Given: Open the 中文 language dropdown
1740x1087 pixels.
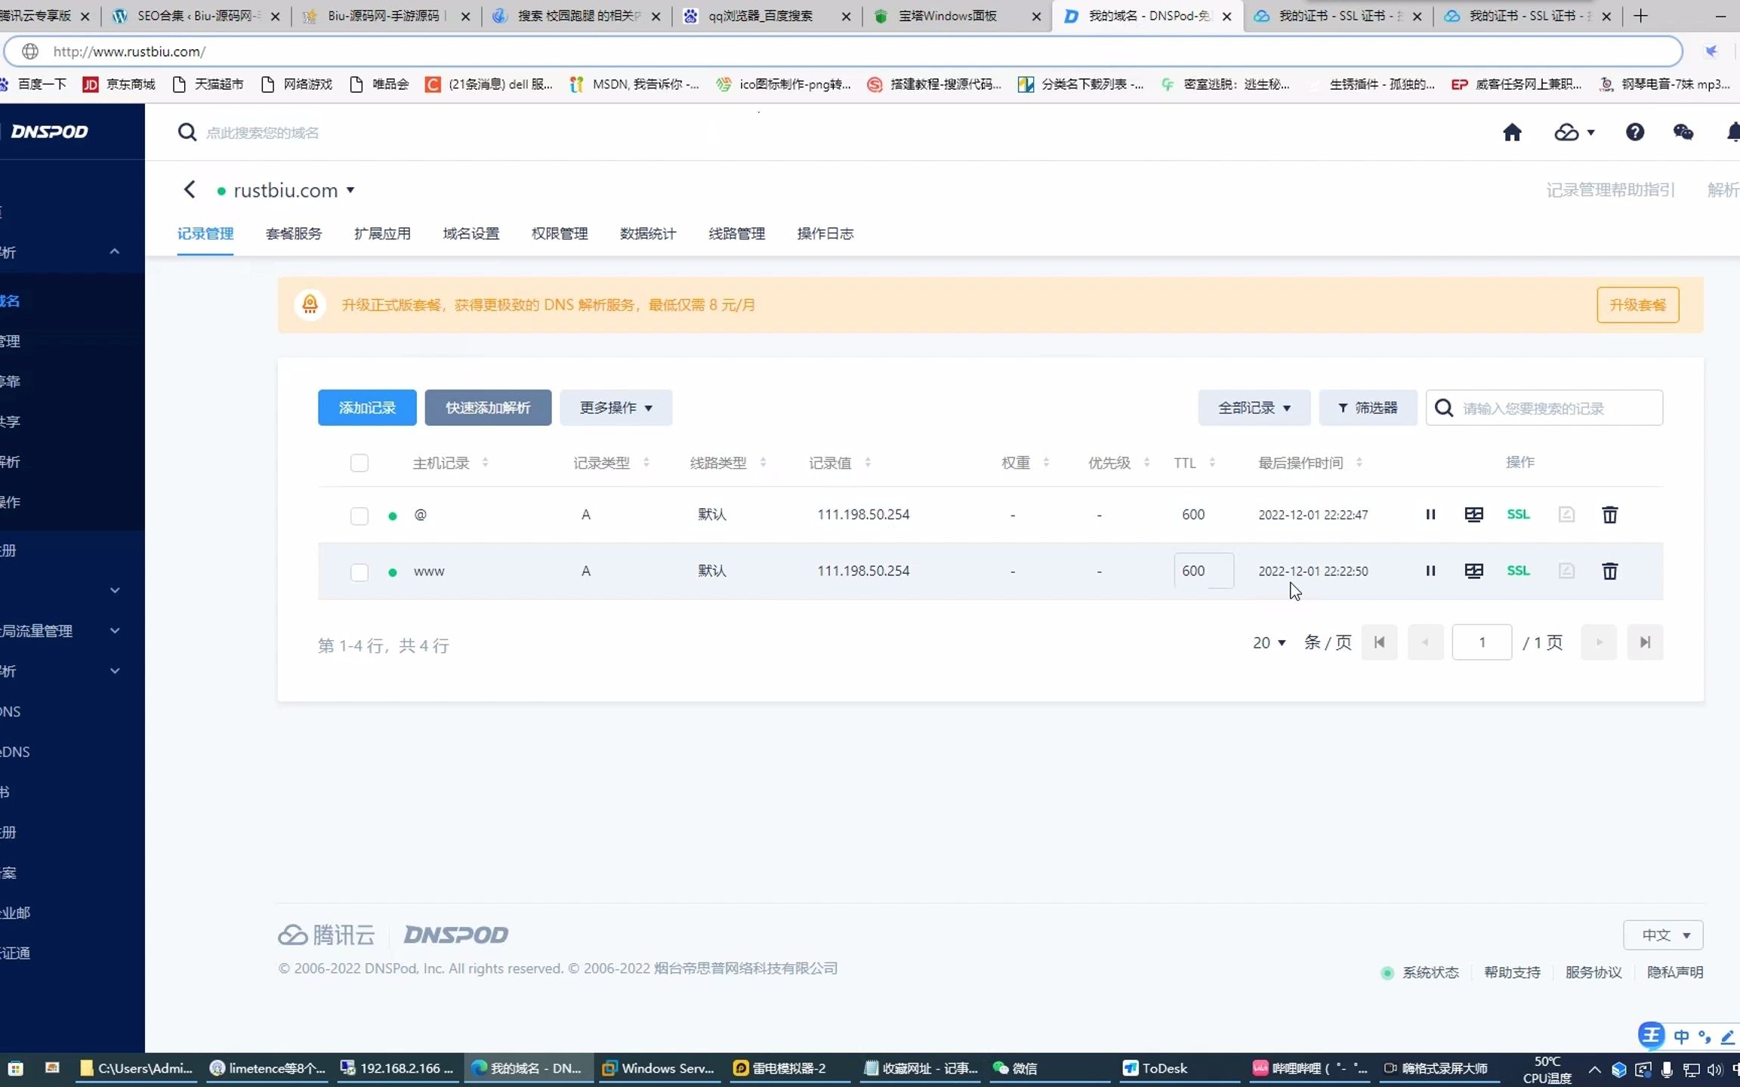Looking at the screenshot, I should pyautogui.click(x=1663, y=935).
